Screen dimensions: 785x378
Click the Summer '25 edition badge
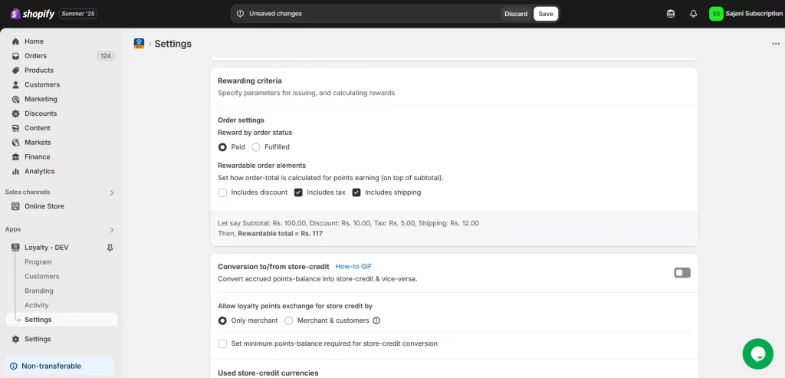pos(78,14)
